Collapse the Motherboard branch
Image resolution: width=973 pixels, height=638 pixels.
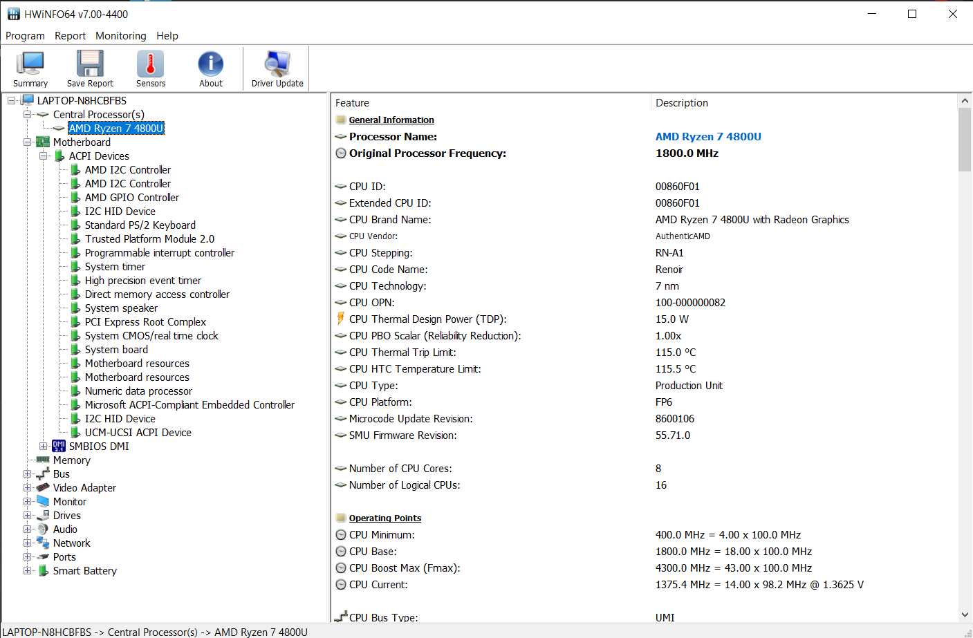pyautogui.click(x=27, y=142)
